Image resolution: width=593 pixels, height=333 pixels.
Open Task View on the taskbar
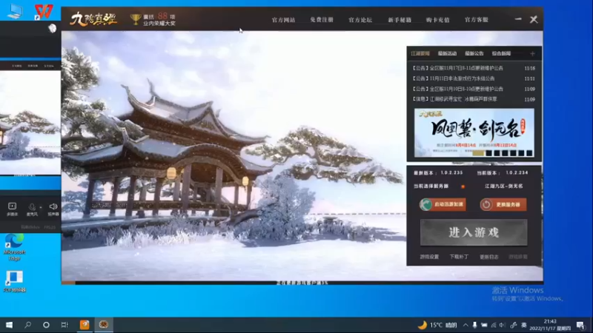click(64, 325)
